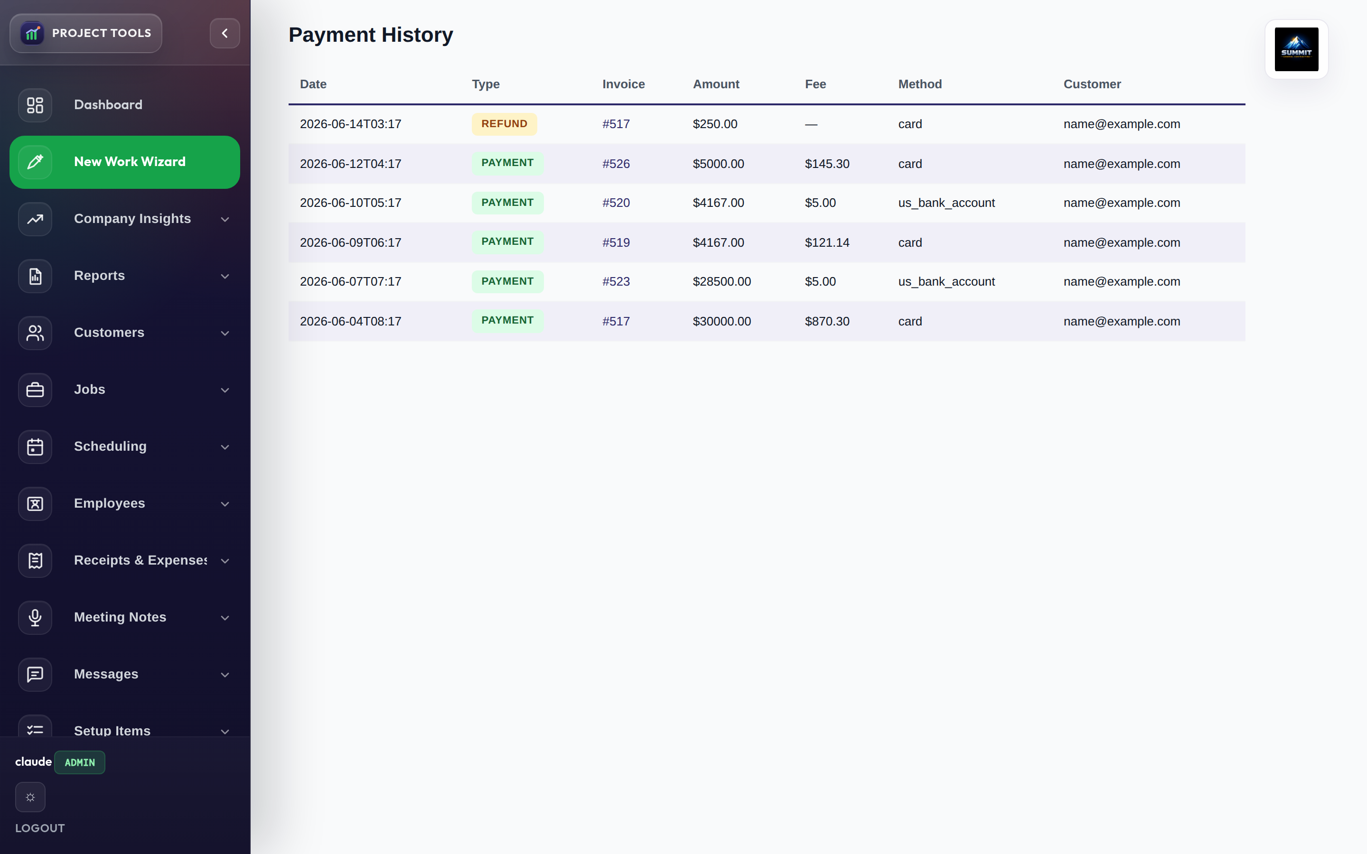Expand the Jobs chevron
This screenshot has height=854, width=1367.
click(225, 390)
